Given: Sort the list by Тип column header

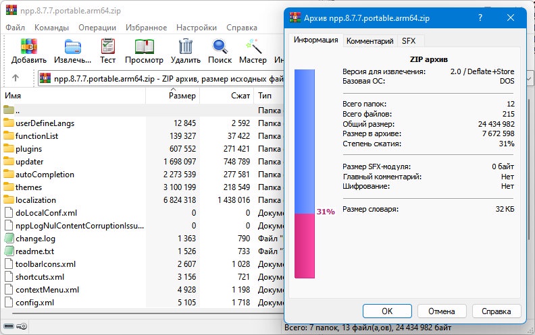Looking at the screenshot, I should [x=269, y=96].
